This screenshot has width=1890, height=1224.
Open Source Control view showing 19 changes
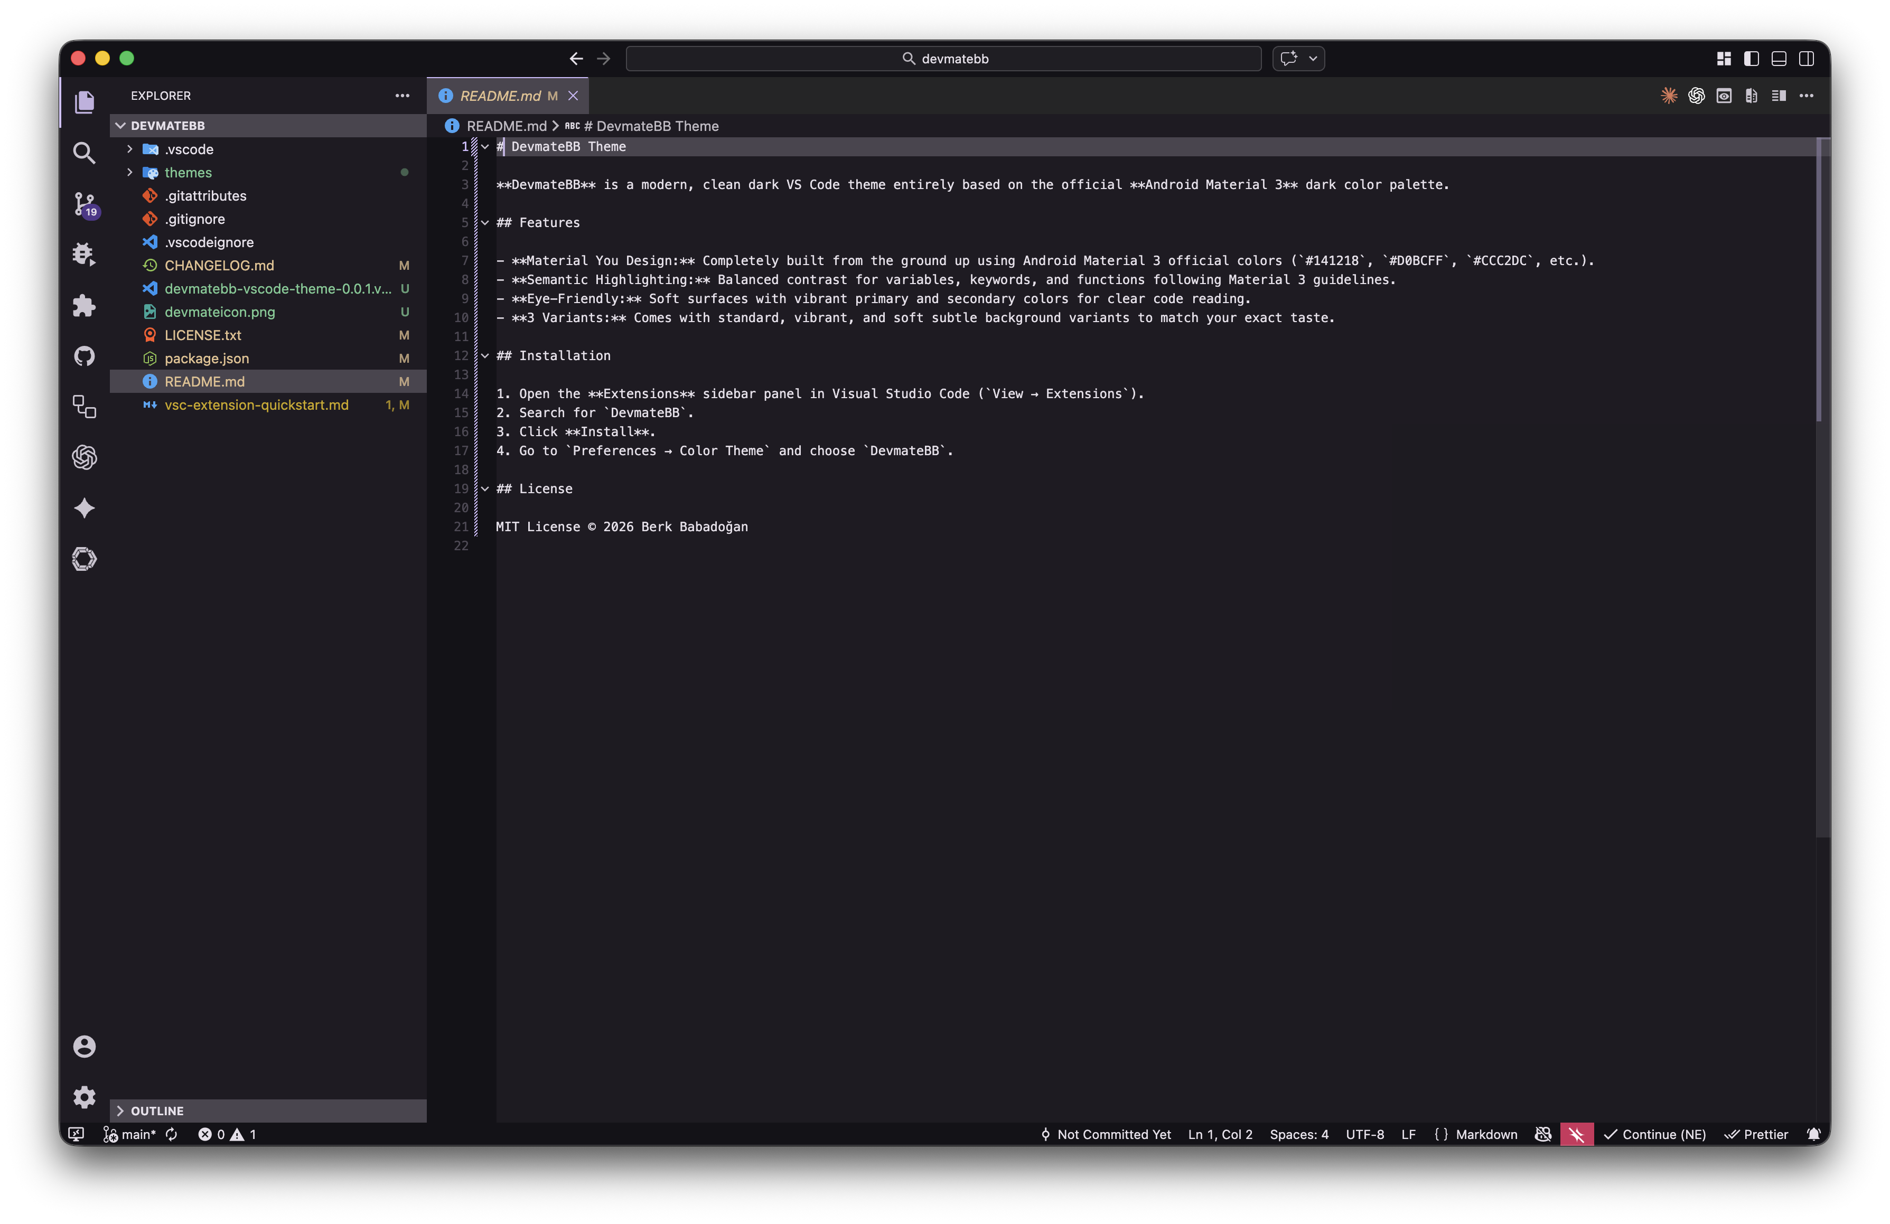[x=84, y=204]
